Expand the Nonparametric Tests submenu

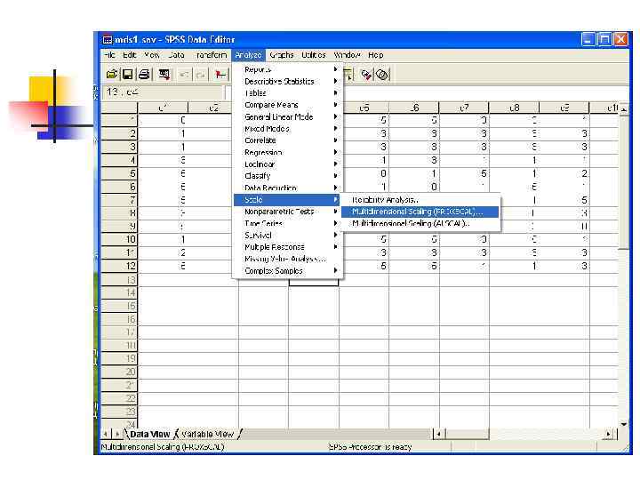pos(287,212)
